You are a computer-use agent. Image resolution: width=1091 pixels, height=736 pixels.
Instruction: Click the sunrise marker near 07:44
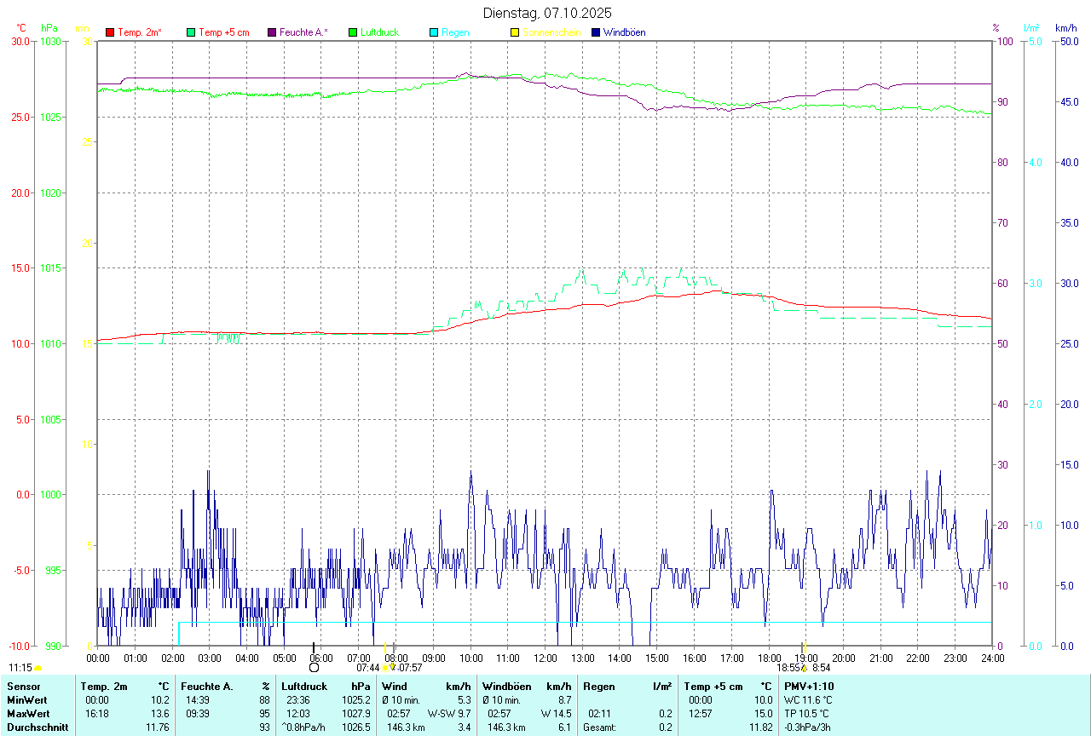click(x=386, y=668)
